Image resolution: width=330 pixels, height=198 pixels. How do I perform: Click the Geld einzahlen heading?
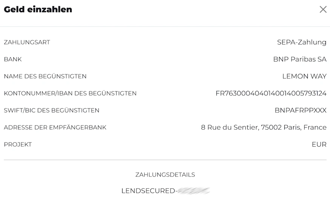coord(38,9)
